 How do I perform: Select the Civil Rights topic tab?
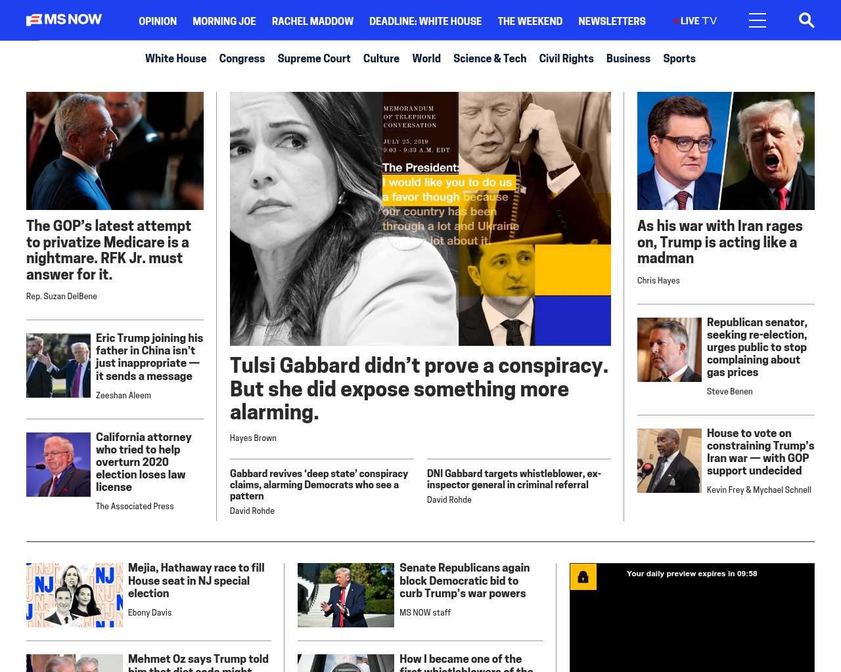pyautogui.click(x=566, y=58)
